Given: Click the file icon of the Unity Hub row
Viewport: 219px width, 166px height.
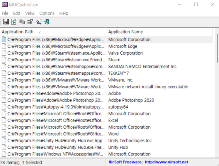Looking at the screenshot, I should 4,147.
